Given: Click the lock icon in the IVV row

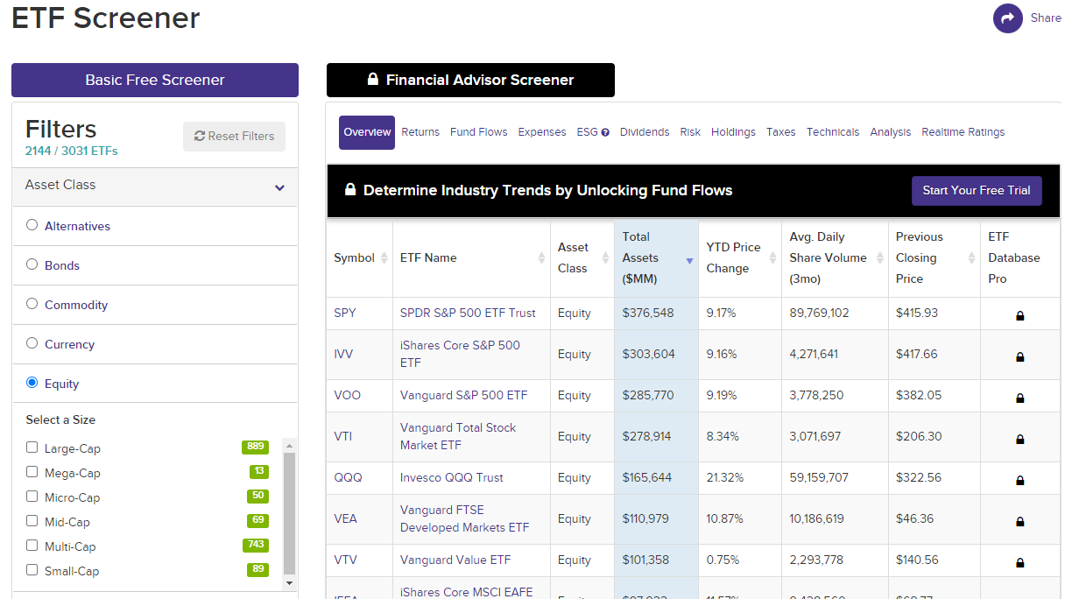Looking at the screenshot, I should coord(1020,357).
